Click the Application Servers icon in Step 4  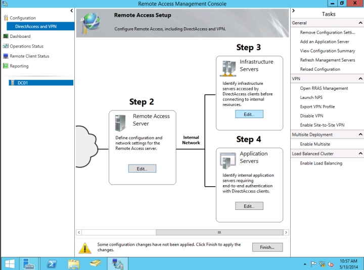[227, 159]
